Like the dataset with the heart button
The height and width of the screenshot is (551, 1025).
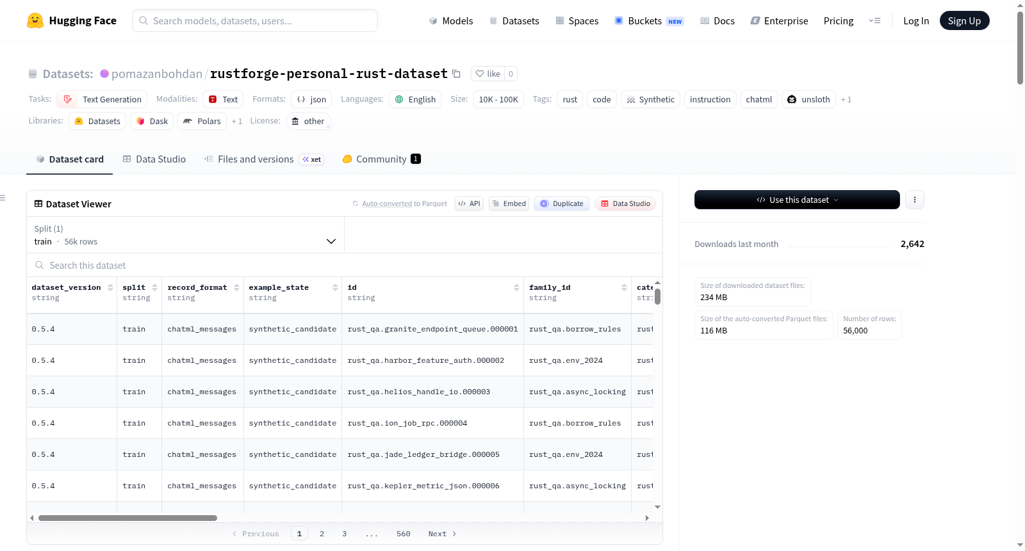(488, 74)
